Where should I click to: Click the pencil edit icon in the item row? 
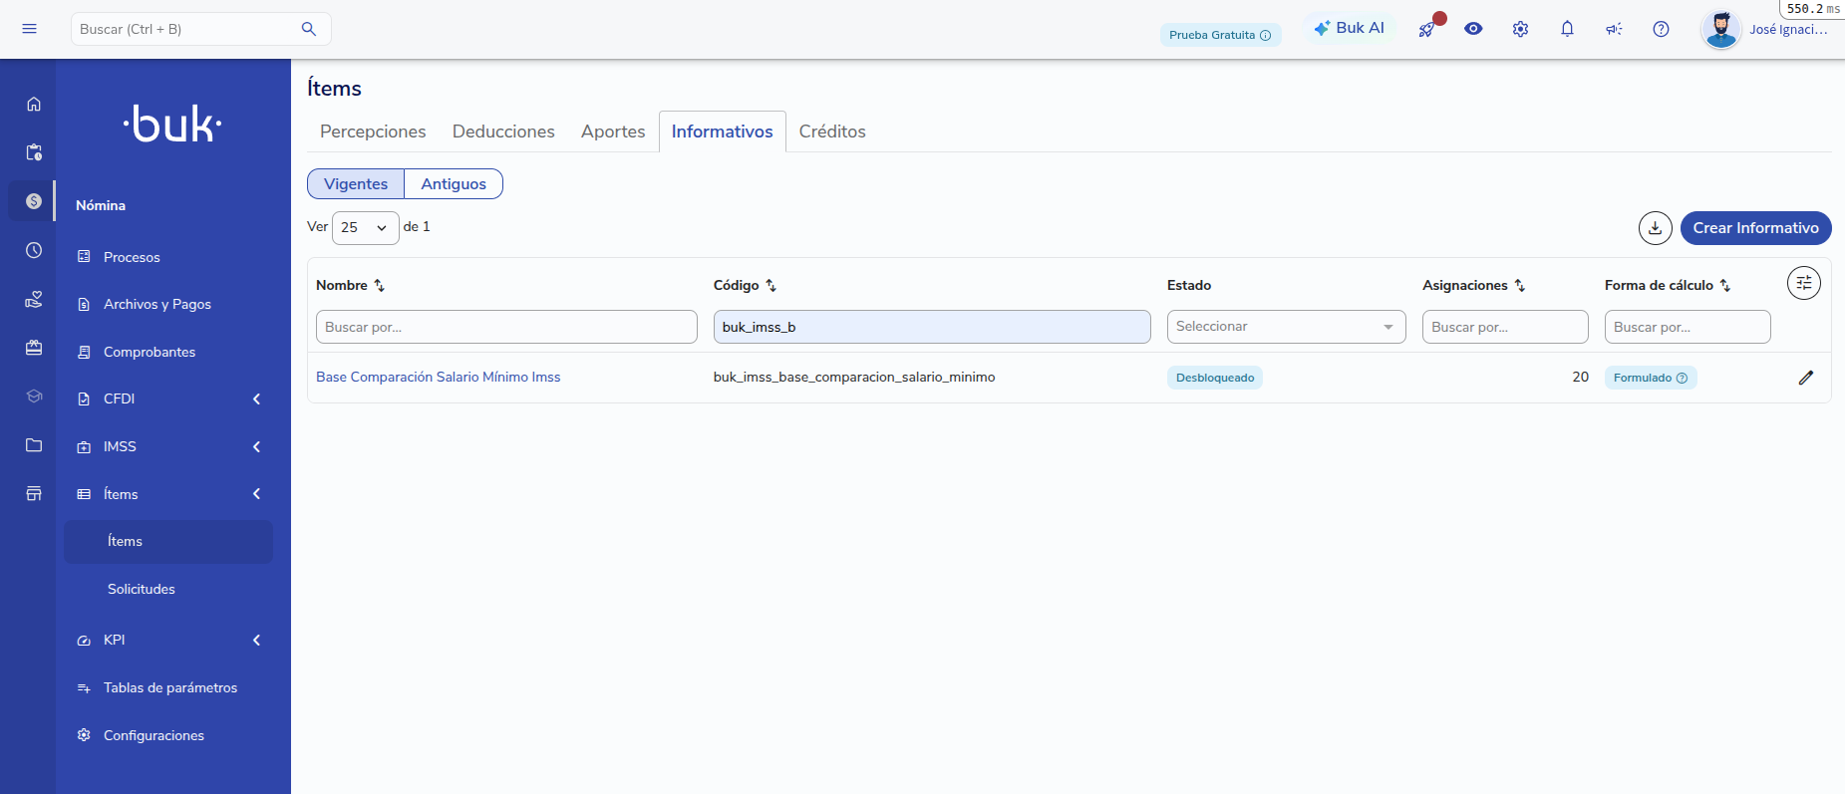(x=1805, y=378)
